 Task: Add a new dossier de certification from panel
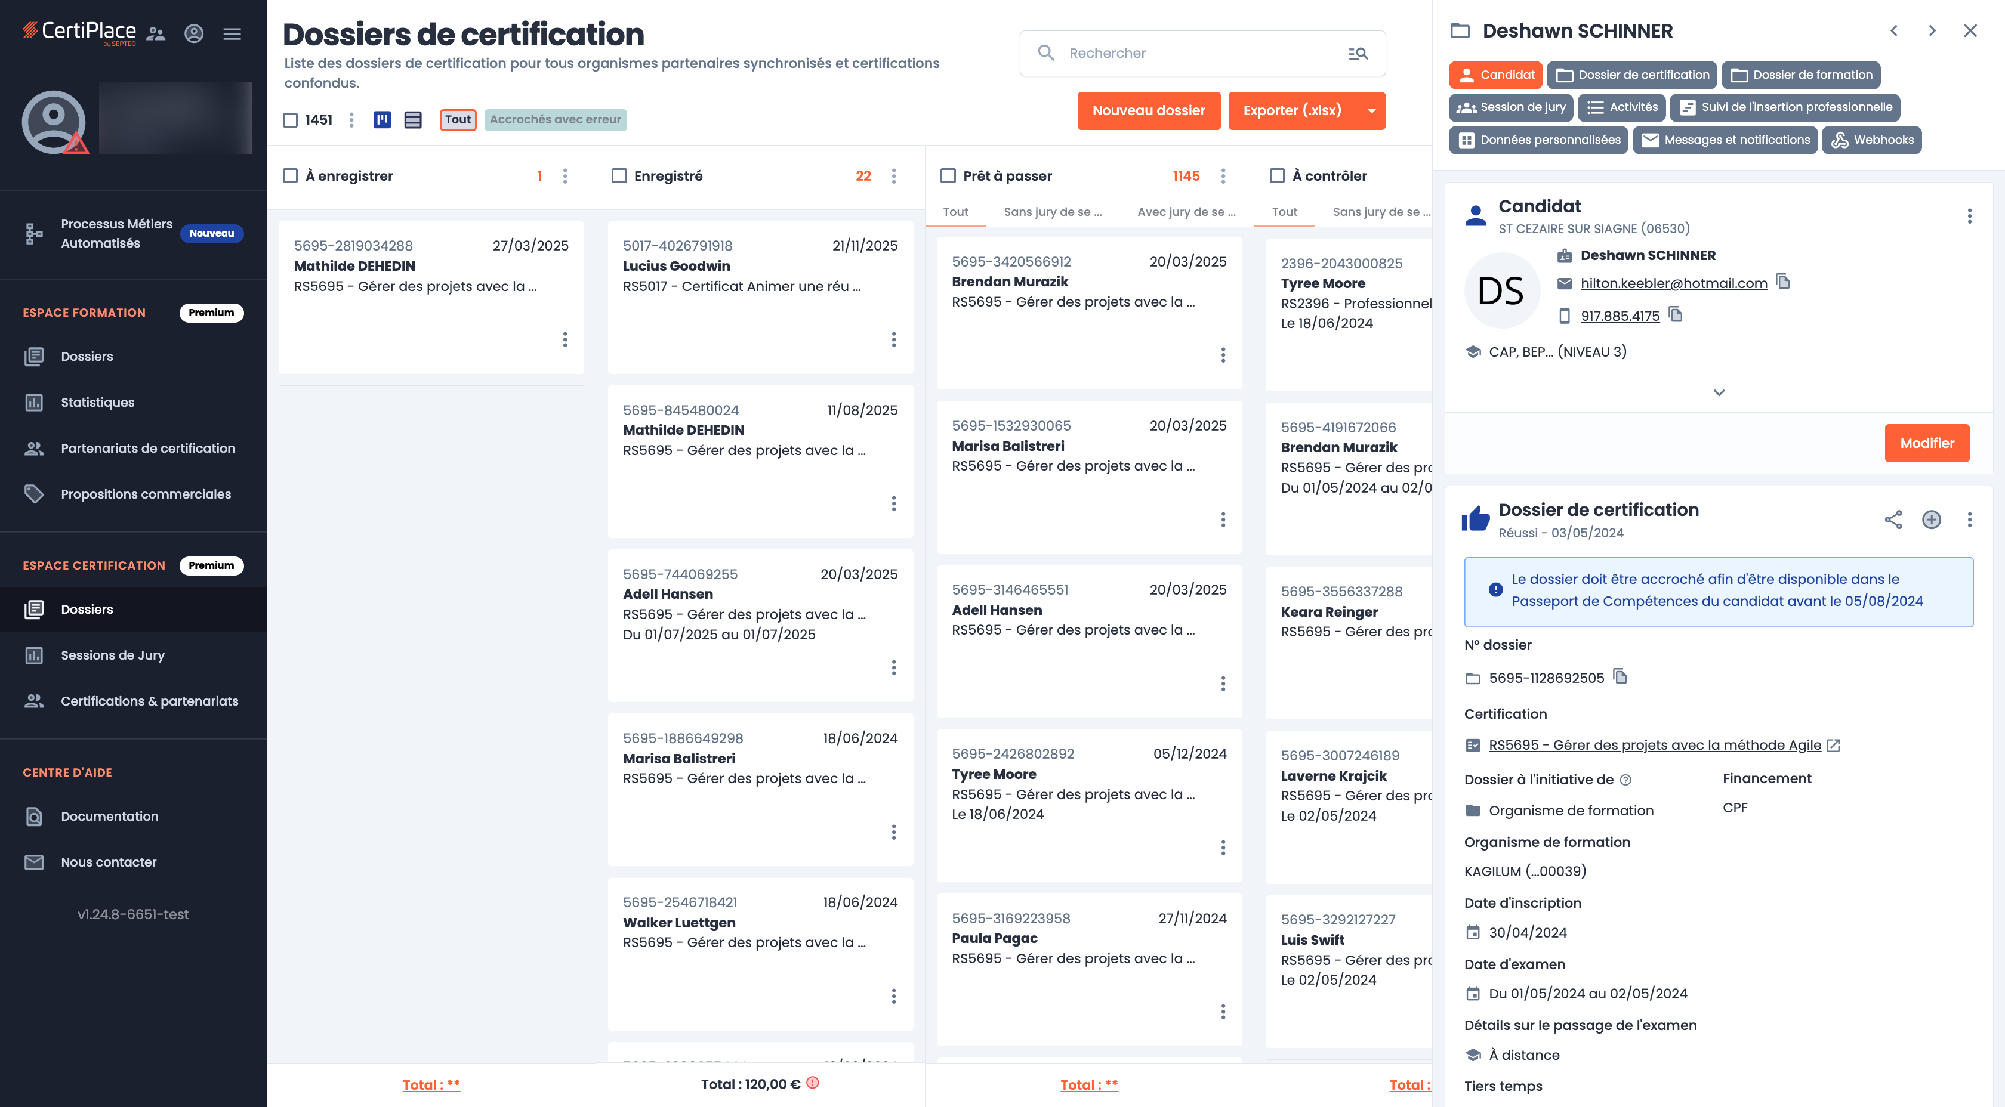(1931, 520)
